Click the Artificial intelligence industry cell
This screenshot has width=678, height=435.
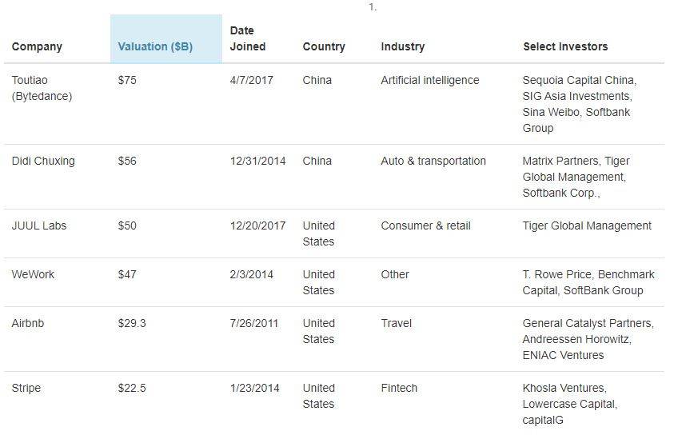point(430,81)
